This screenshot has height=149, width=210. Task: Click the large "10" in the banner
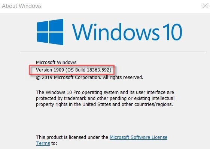coord(173,32)
